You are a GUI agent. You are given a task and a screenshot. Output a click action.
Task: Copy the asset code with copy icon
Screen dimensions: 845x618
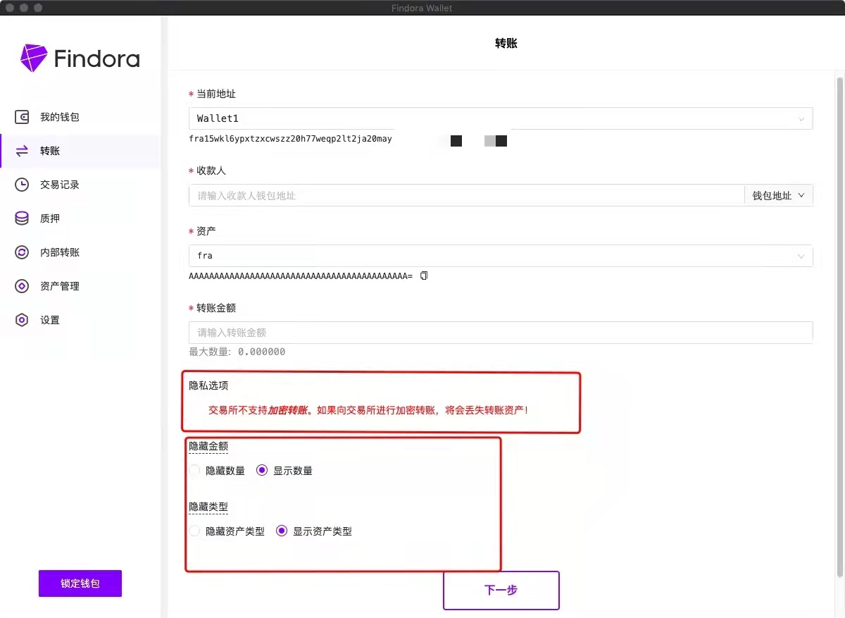(423, 276)
